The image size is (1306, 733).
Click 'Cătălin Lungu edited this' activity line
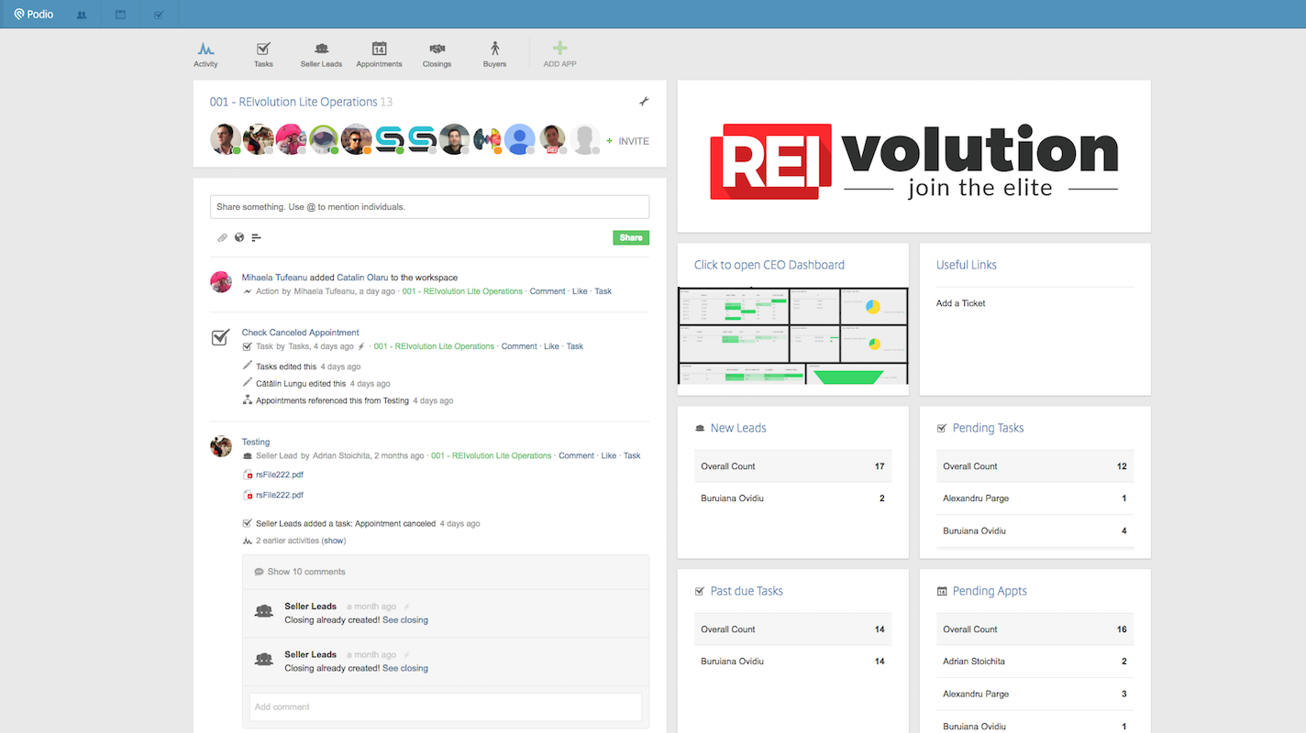pos(301,384)
